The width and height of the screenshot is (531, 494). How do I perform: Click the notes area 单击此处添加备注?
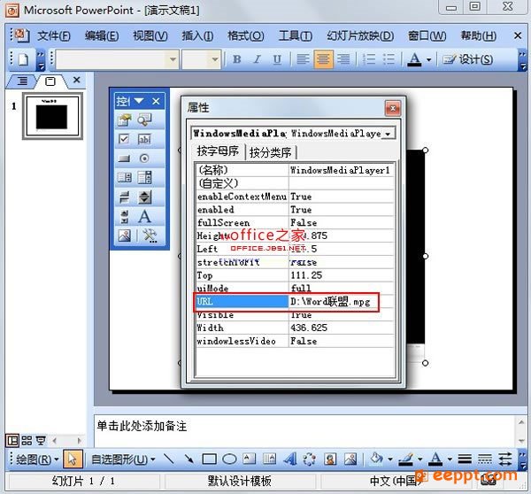(x=142, y=426)
